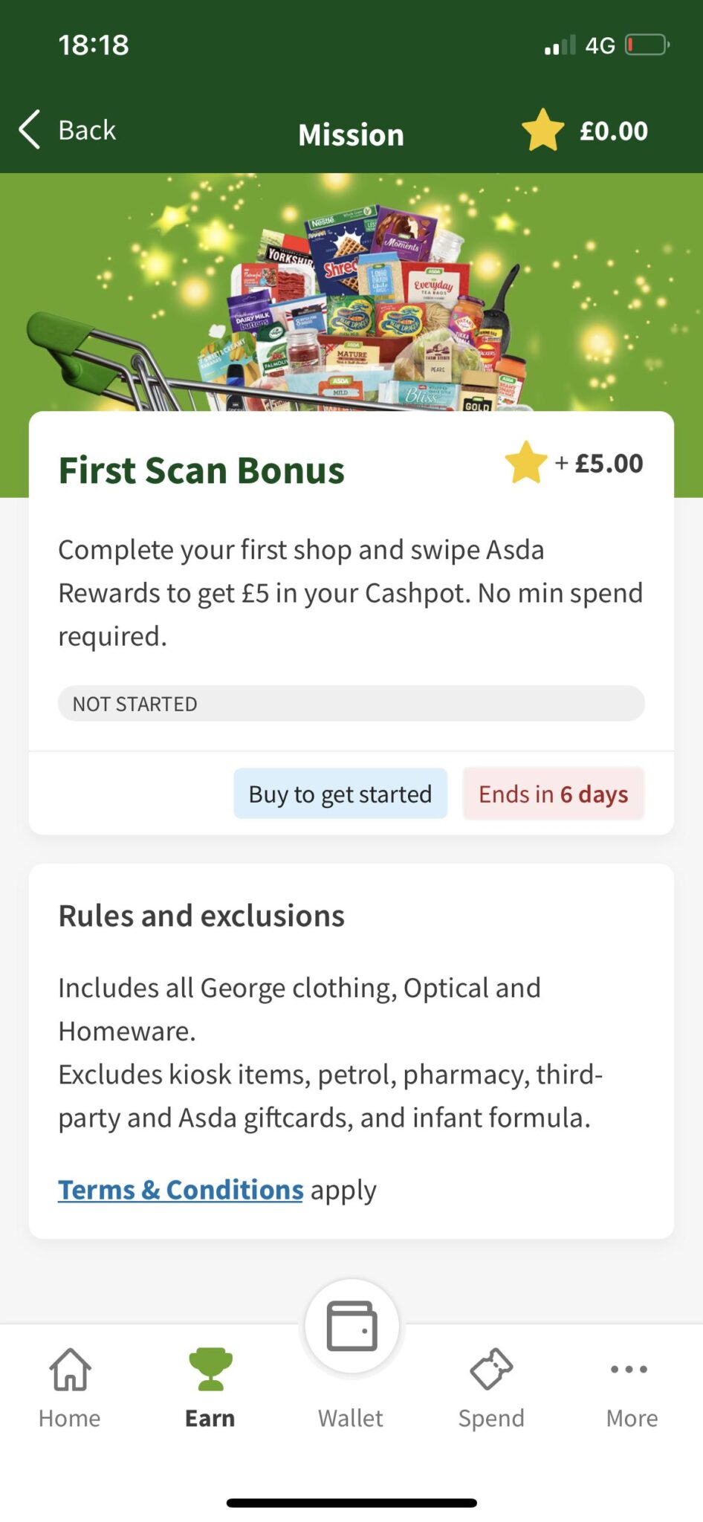Check the battery indicator in status bar
The width and height of the screenshot is (703, 1522).
click(647, 45)
